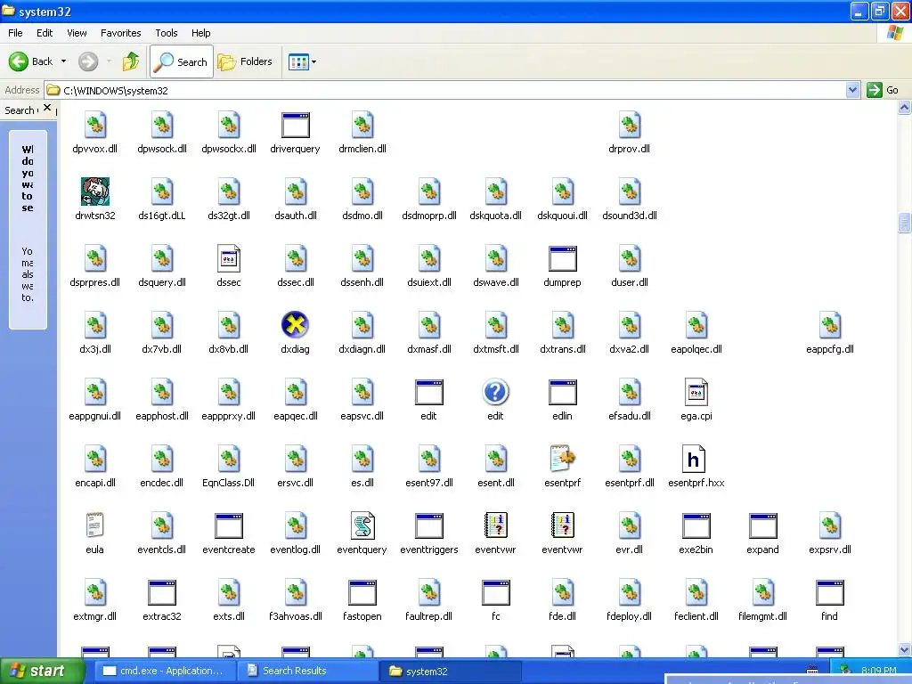
Task: Open the Help menu
Action: tap(200, 33)
